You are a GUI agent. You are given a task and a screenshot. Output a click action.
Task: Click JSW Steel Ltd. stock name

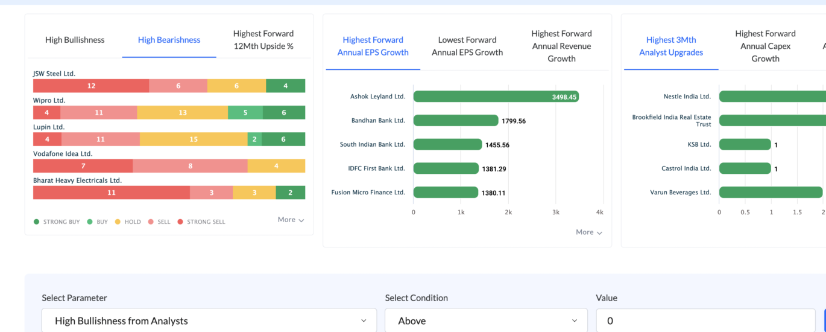click(54, 74)
